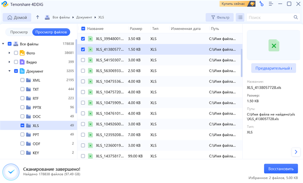This screenshot has height=183, width=303.
Task: Click the Tenorshare 4DDiG logo
Action: coord(5,4)
